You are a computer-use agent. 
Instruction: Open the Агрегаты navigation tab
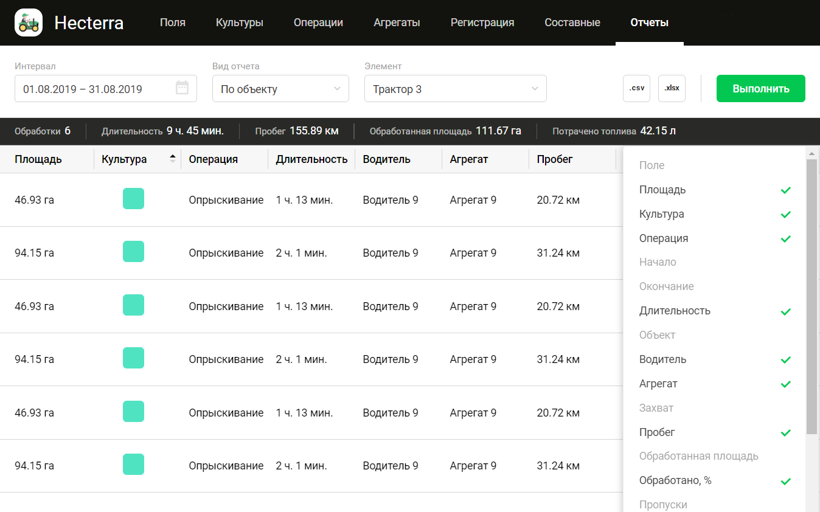(x=397, y=22)
